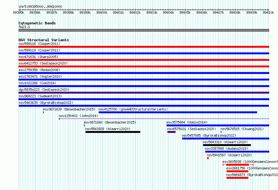
Task: Click the 99405k ruler position
Action: tap(185, 12)
